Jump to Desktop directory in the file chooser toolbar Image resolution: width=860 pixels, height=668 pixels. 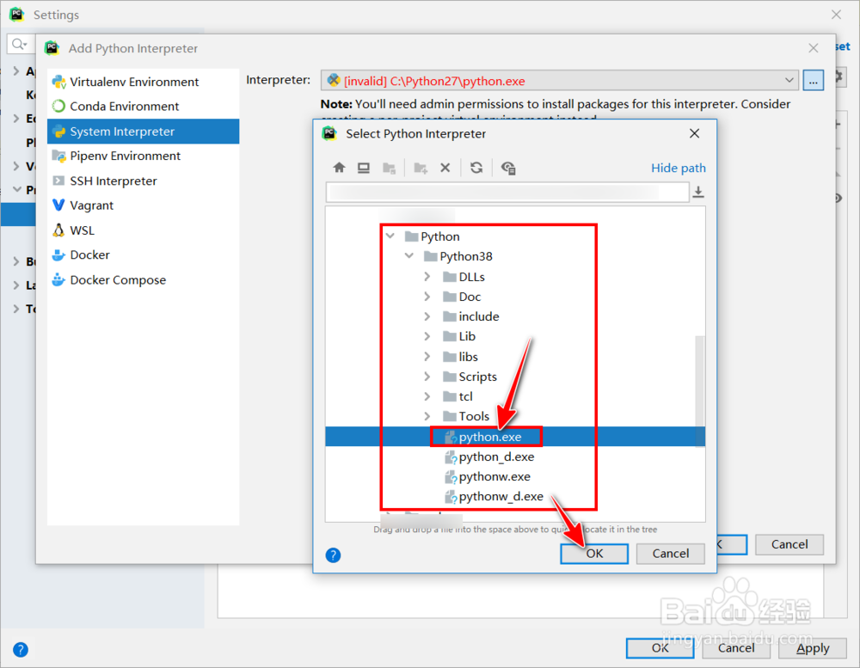(x=363, y=168)
